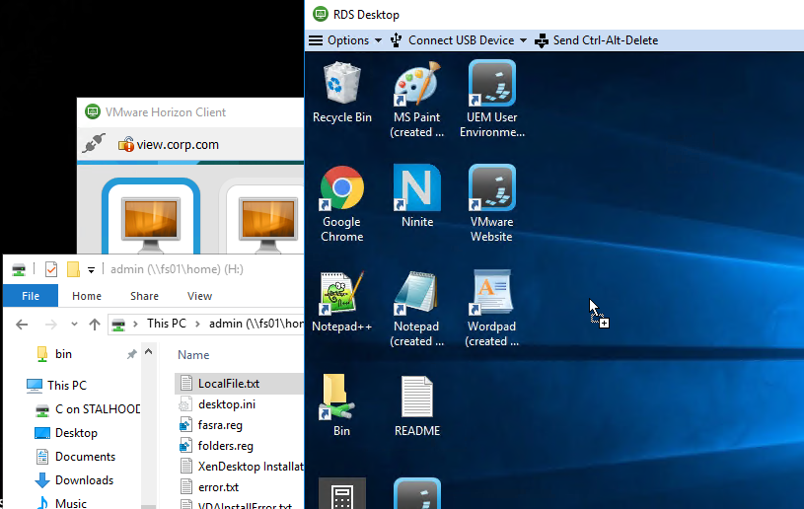Click This PC in address bar

167,324
